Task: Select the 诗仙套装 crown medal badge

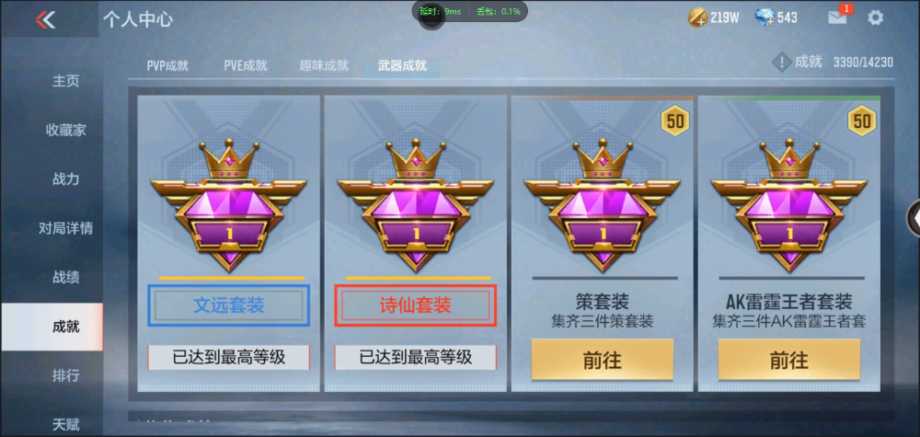Action: (x=416, y=206)
